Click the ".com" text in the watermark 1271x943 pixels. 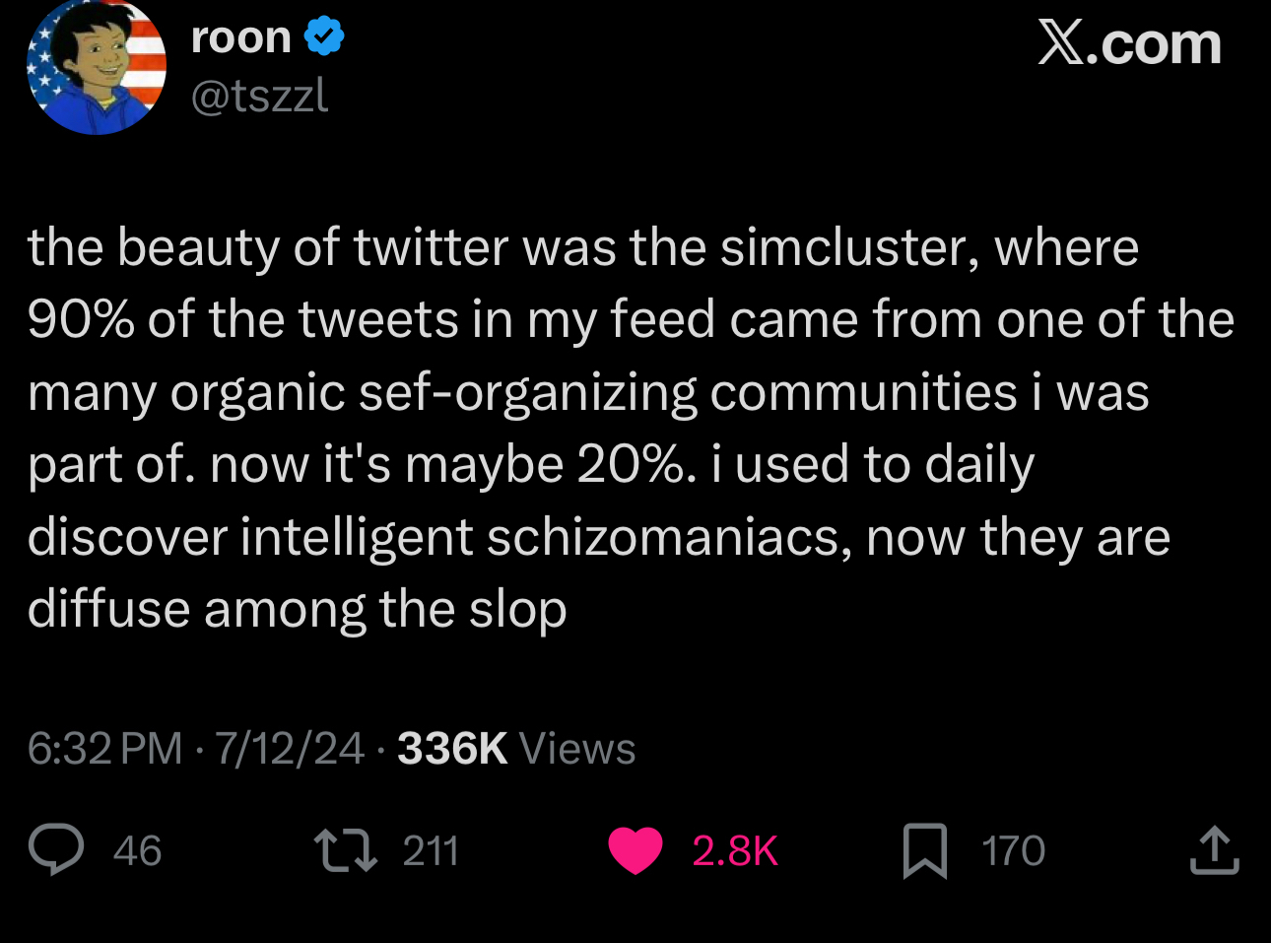(1154, 44)
